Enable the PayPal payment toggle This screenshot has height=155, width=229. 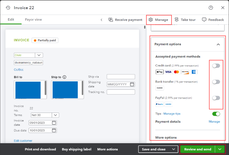click(216, 98)
